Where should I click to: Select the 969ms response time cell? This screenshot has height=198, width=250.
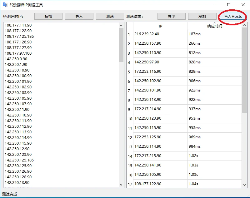tap(215, 137)
